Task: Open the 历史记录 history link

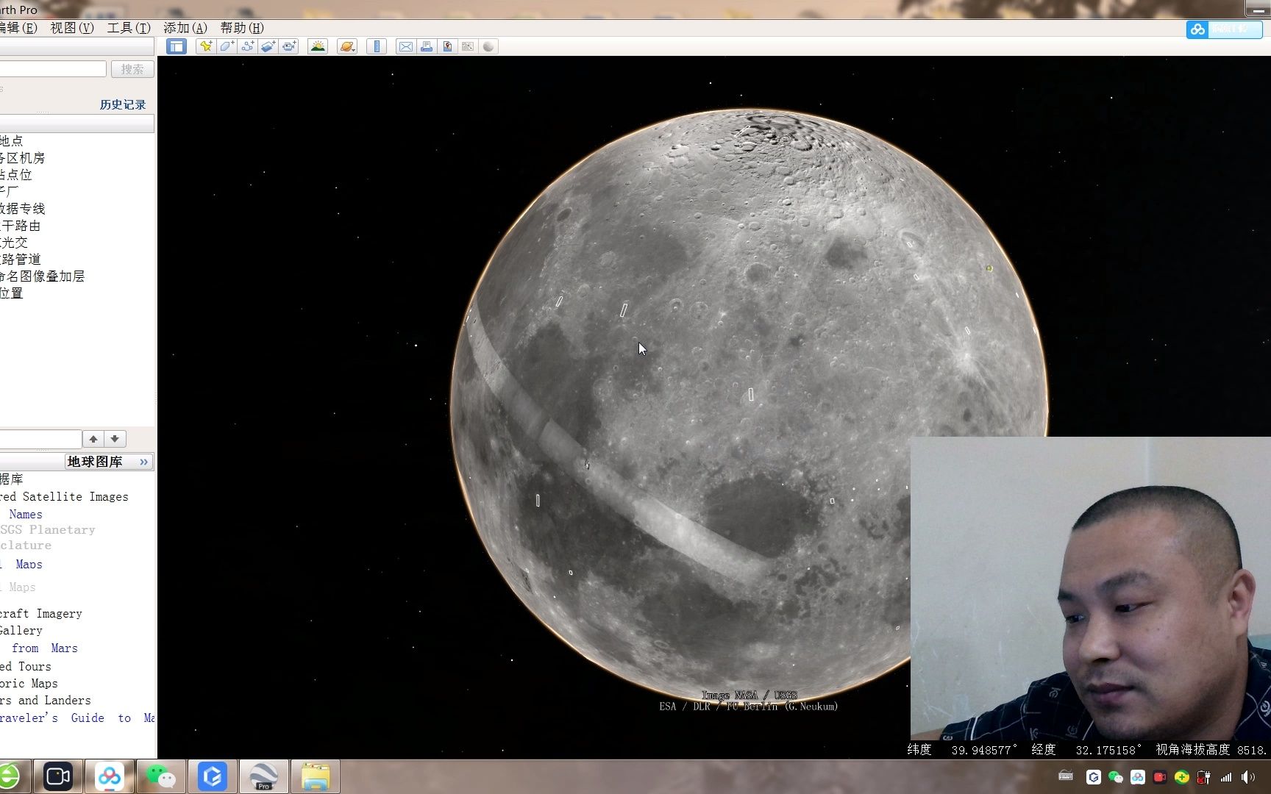Action: [x=123, y=104]
